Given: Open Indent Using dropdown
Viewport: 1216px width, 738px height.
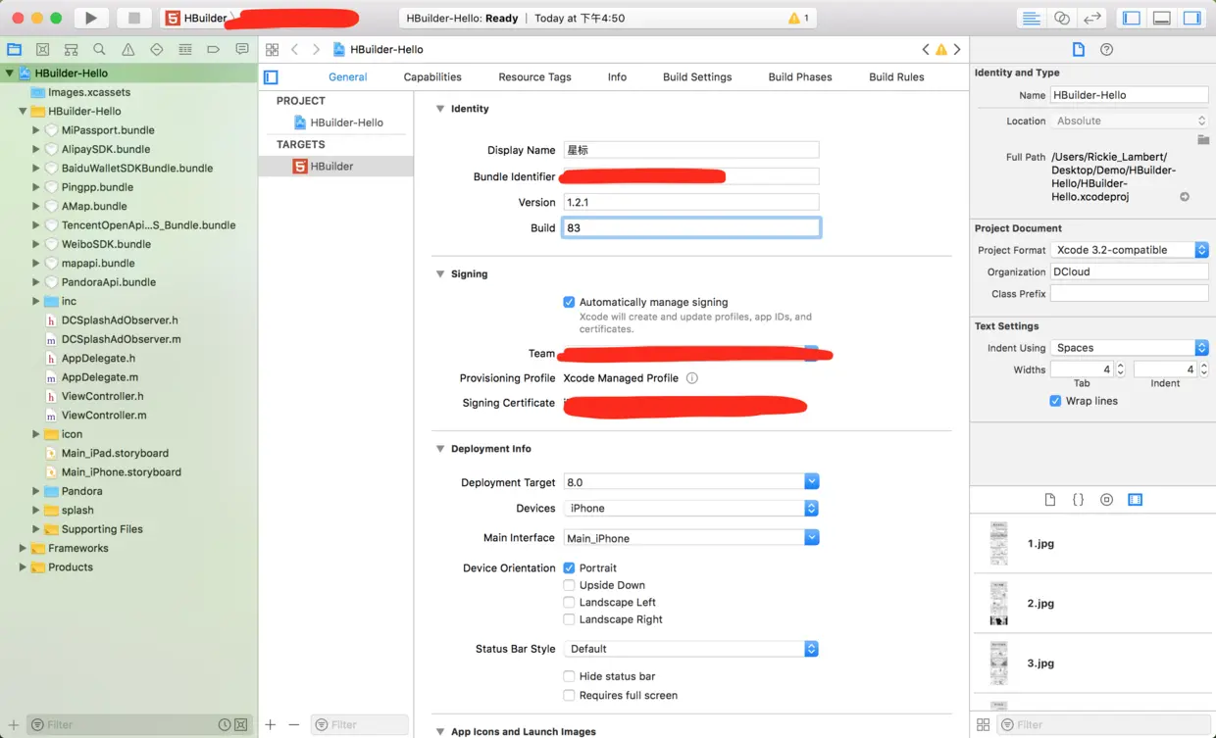Looking at the screenshot, I should coord(1129,348).
